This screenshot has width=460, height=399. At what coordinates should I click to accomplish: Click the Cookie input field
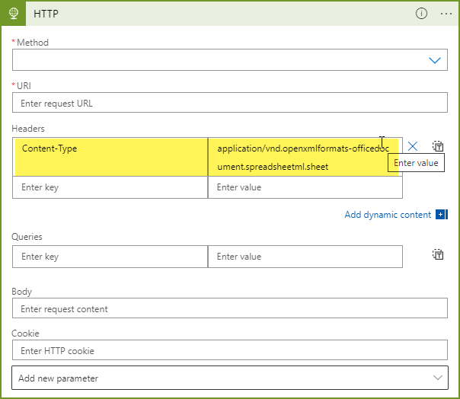pos(229,350)
